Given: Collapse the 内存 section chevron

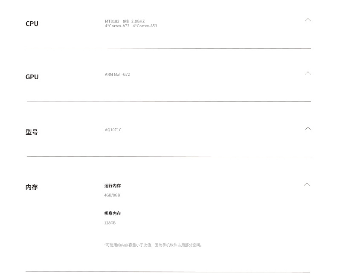Looking at the screenshot, I should pos(307,184).
